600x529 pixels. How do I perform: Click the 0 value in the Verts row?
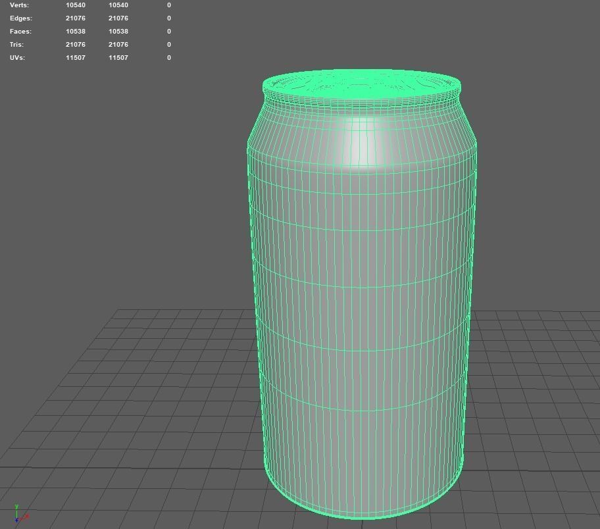pos(168,5)
